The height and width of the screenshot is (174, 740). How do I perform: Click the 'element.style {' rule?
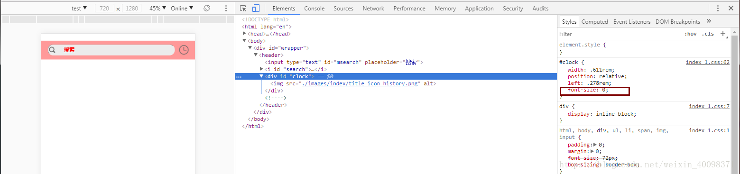point(583,45)
